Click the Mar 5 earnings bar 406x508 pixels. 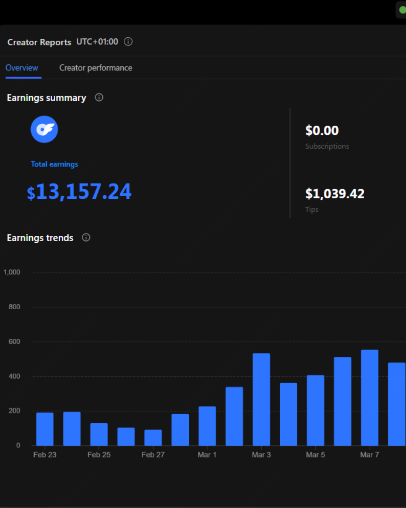click(x=315, y=410)
